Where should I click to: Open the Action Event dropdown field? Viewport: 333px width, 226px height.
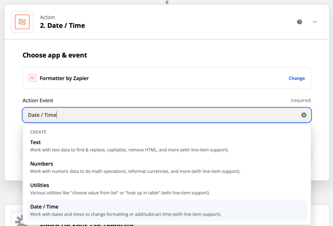click(166, 114)
